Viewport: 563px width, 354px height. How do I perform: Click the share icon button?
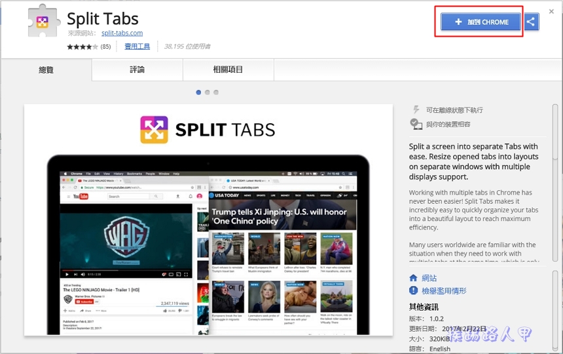coord(531,22)
